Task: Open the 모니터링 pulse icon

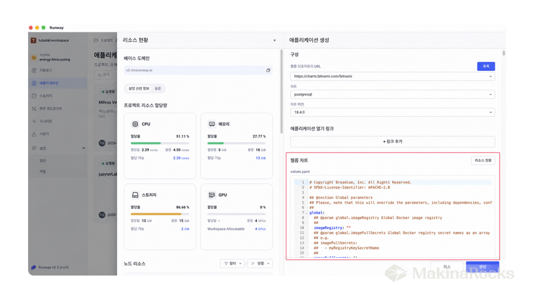Action: pyautogui.click(x=34, y=121)
